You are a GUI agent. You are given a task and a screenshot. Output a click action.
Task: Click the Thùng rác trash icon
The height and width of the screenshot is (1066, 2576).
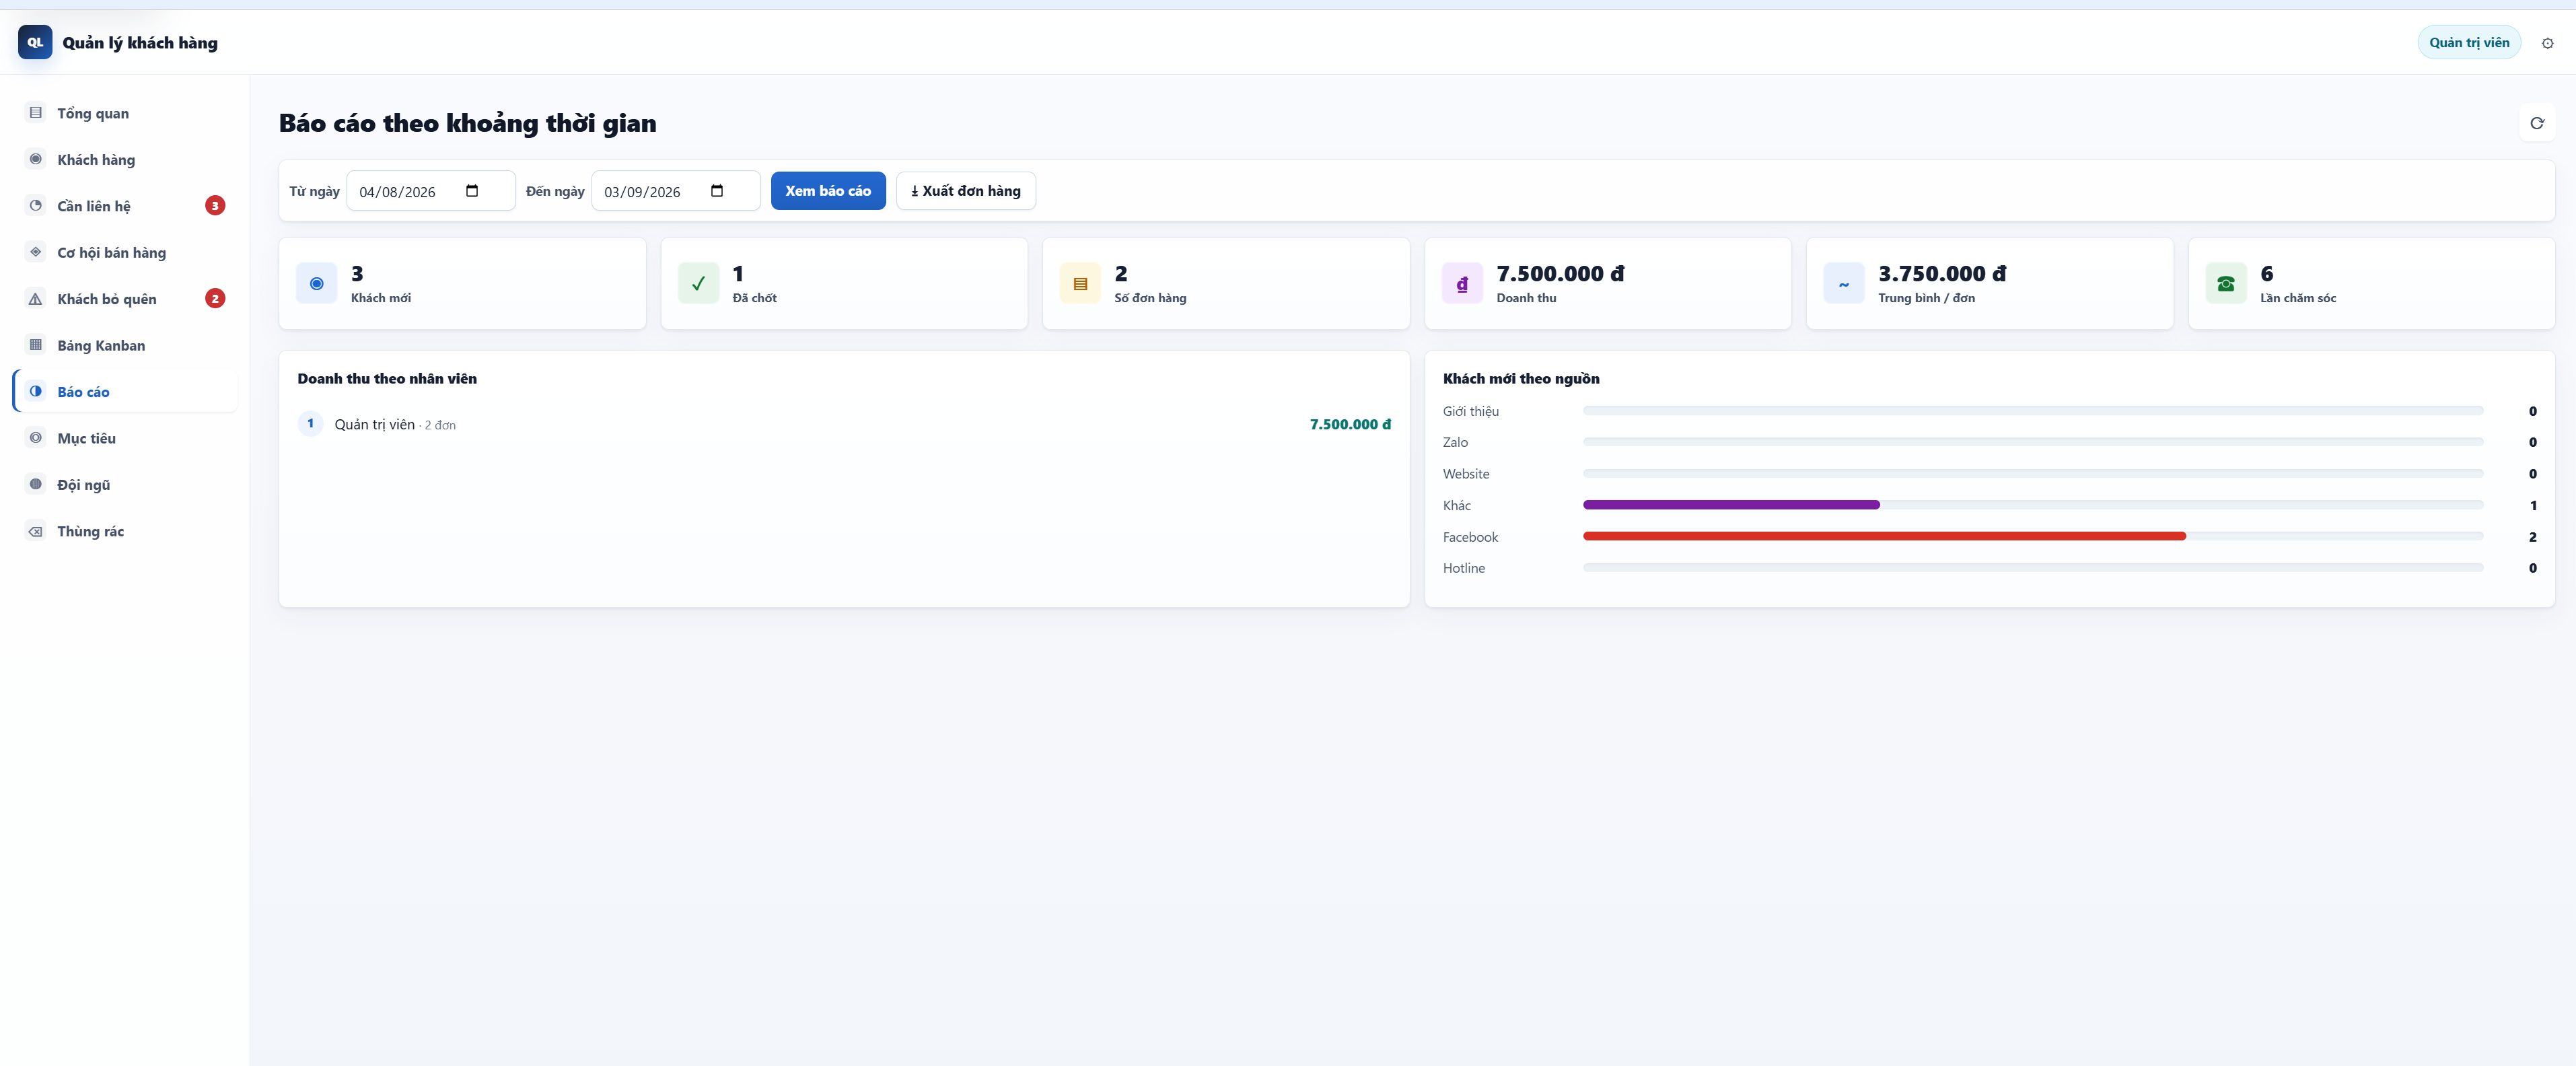36,531
